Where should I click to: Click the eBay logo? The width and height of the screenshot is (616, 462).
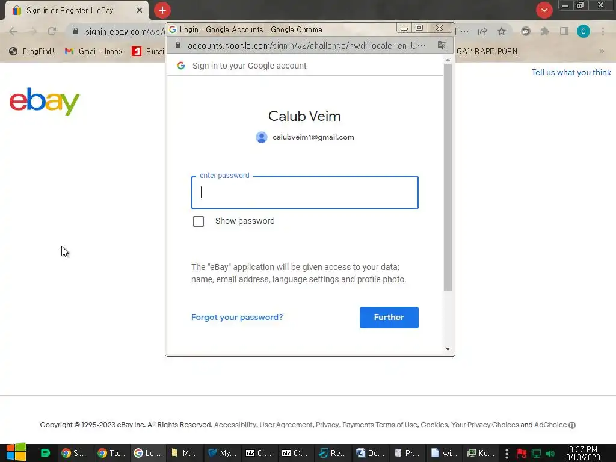point(45,101)
